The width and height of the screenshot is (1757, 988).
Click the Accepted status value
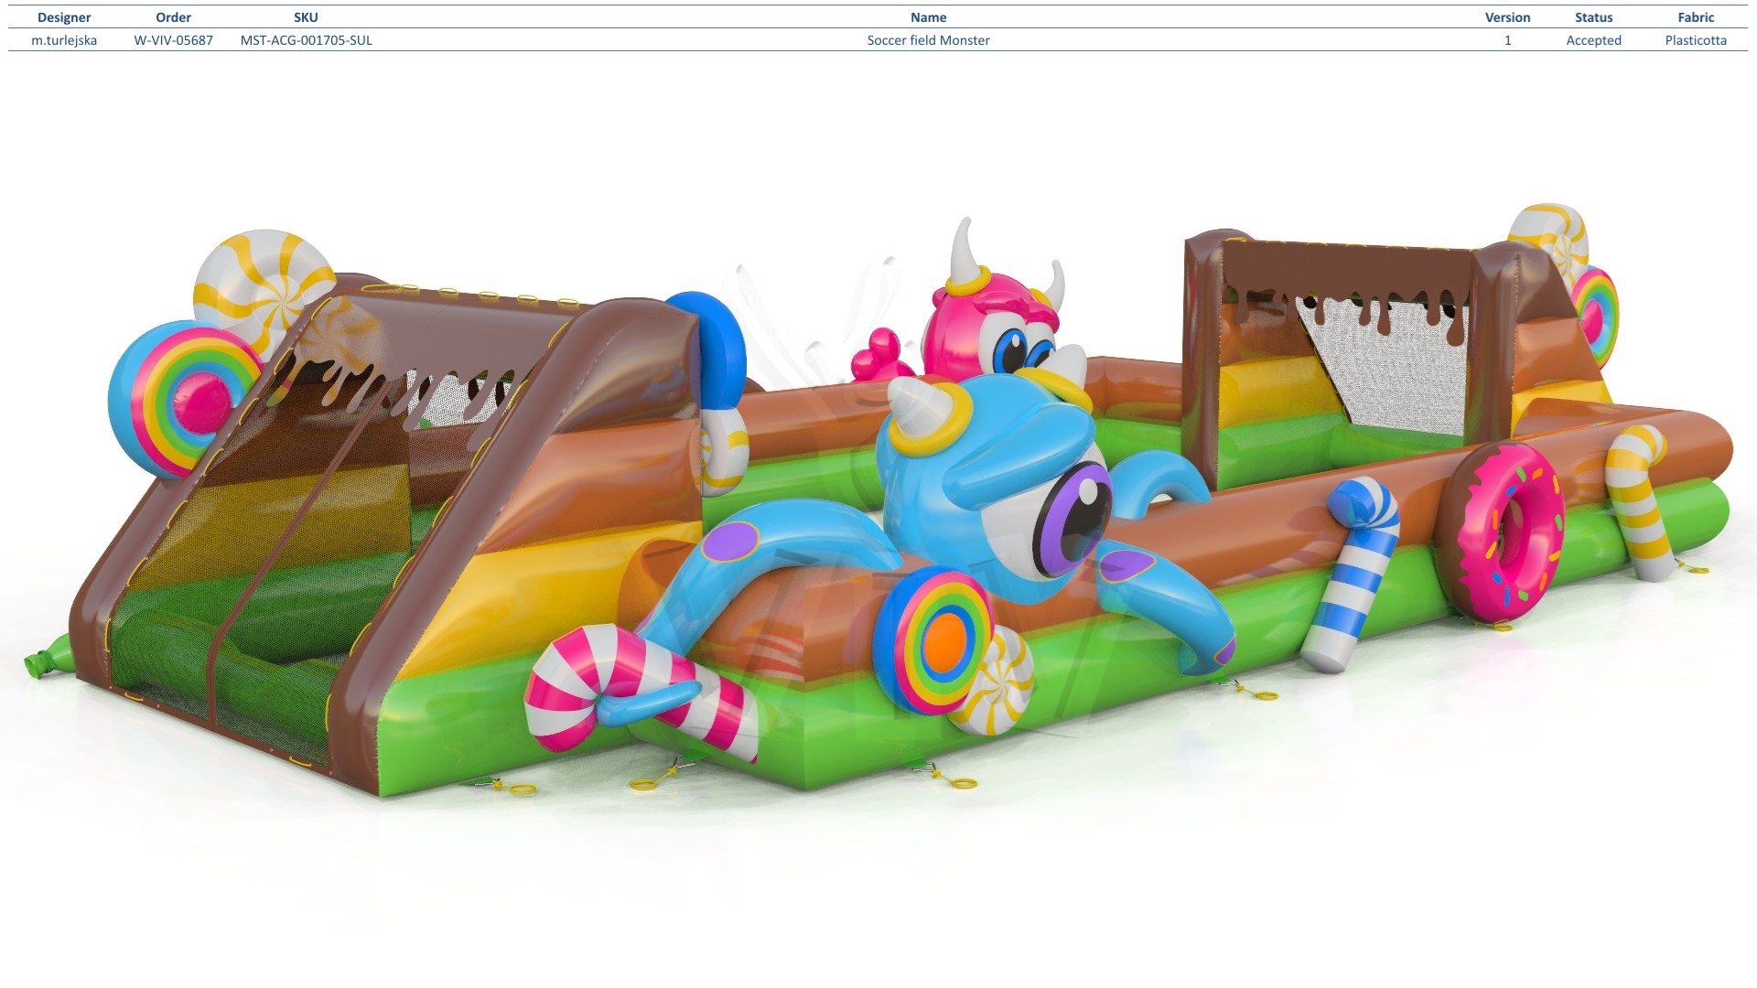[1593, 40]
